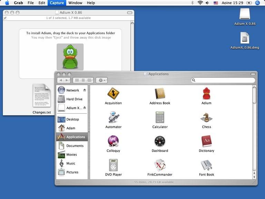The image size is (265, 199).
Task: Open the Calculator app icon
Action: tap(160, 117)
